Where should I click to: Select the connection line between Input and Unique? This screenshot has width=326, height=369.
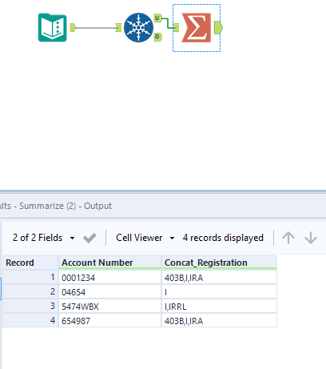96,28
